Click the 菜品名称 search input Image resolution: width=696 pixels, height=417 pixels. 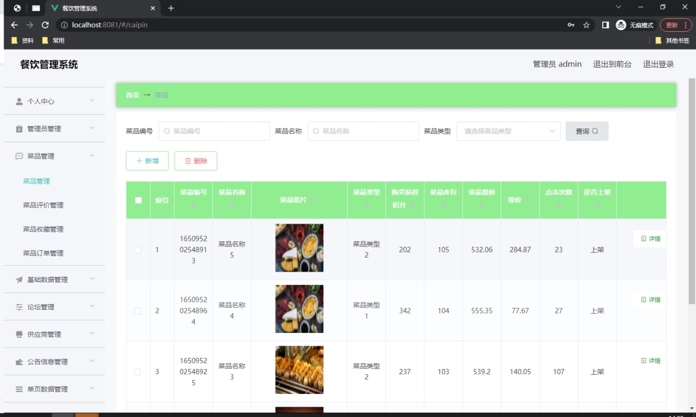pos(363,131)
